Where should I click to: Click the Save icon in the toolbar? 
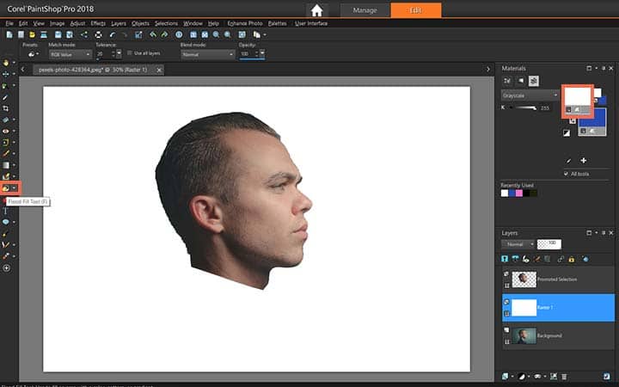click(58, 34)
